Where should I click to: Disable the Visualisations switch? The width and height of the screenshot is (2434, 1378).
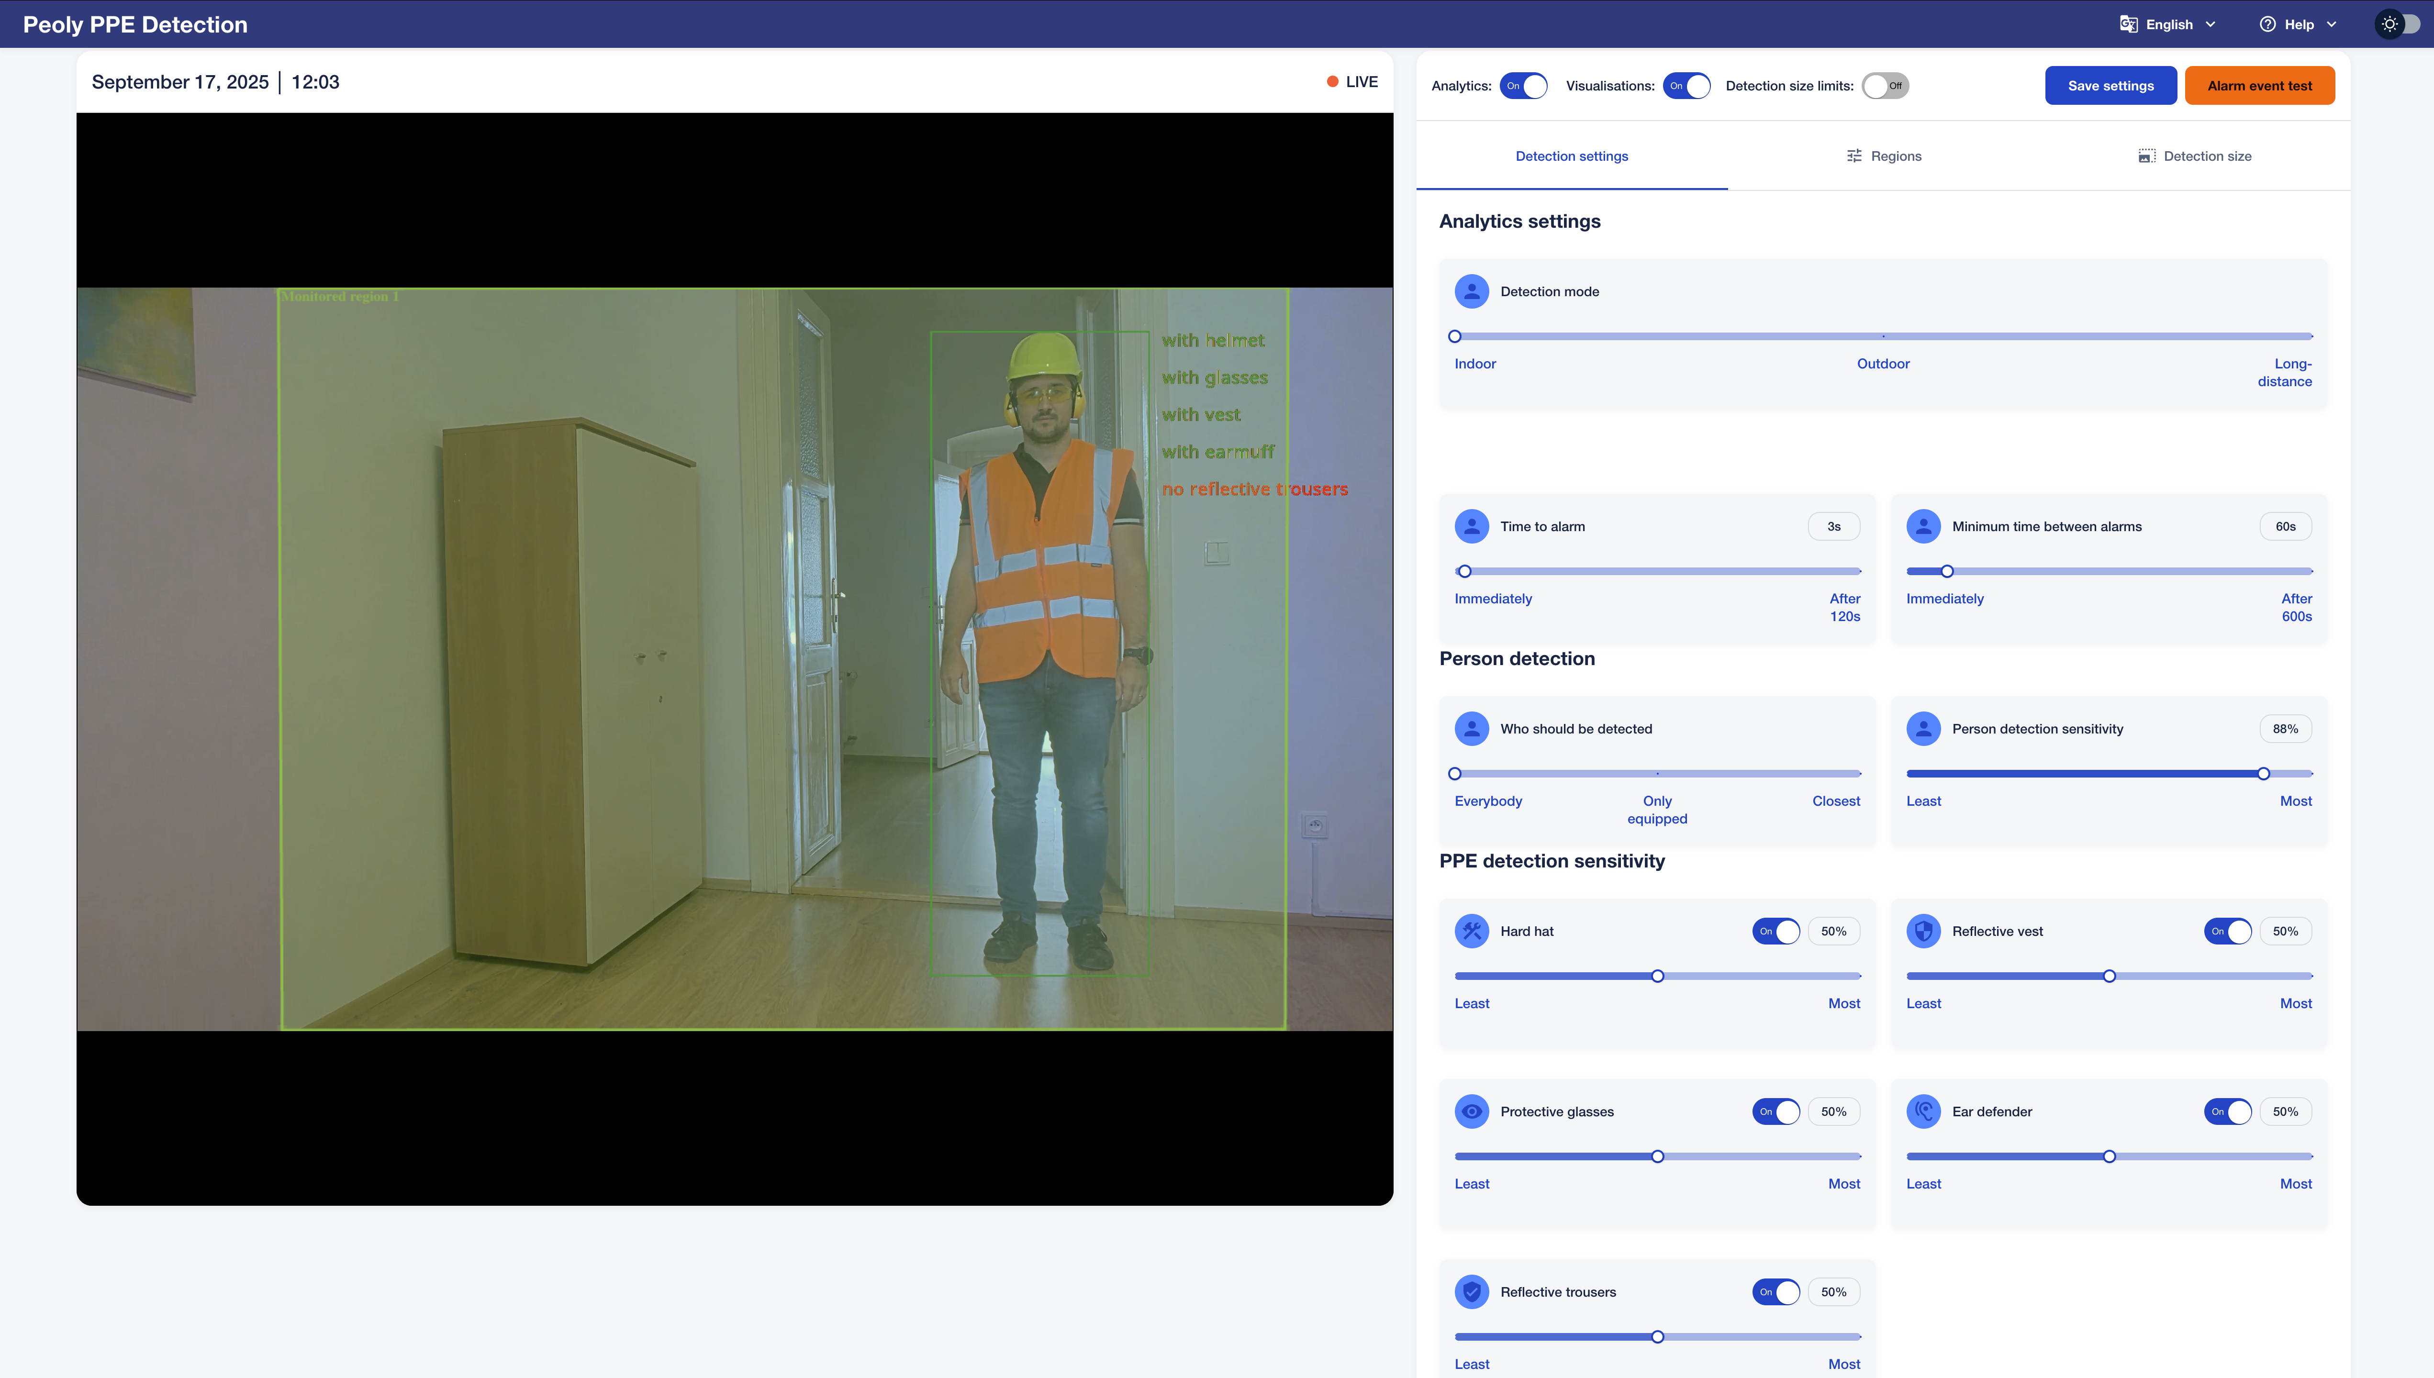click(x=1686, y=86)
